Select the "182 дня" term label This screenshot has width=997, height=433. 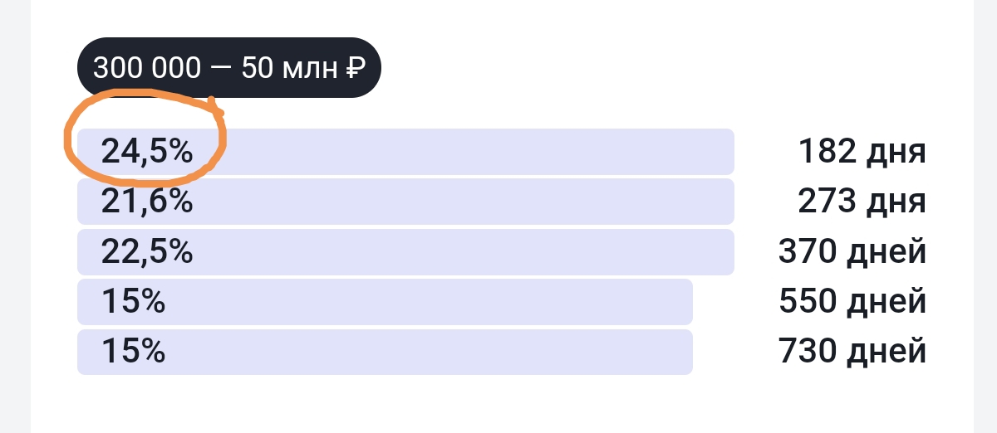click(x=862, y=152)
